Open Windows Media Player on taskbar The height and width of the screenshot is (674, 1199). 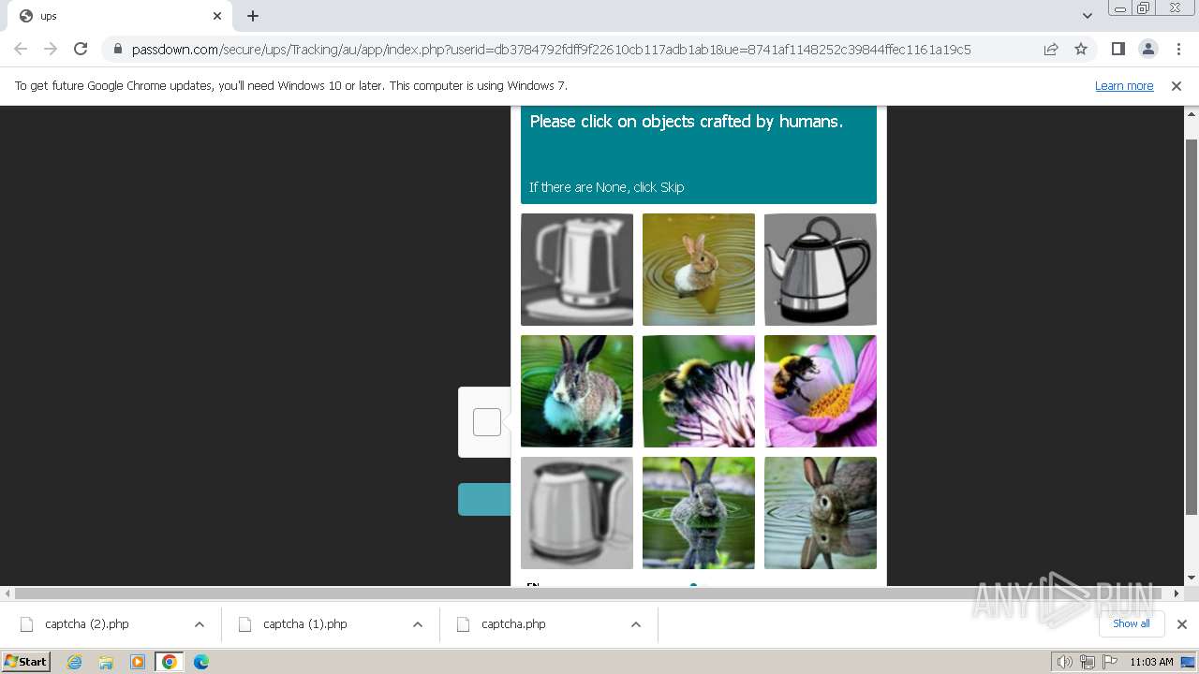pyautogui.click(x=138, y=662)
